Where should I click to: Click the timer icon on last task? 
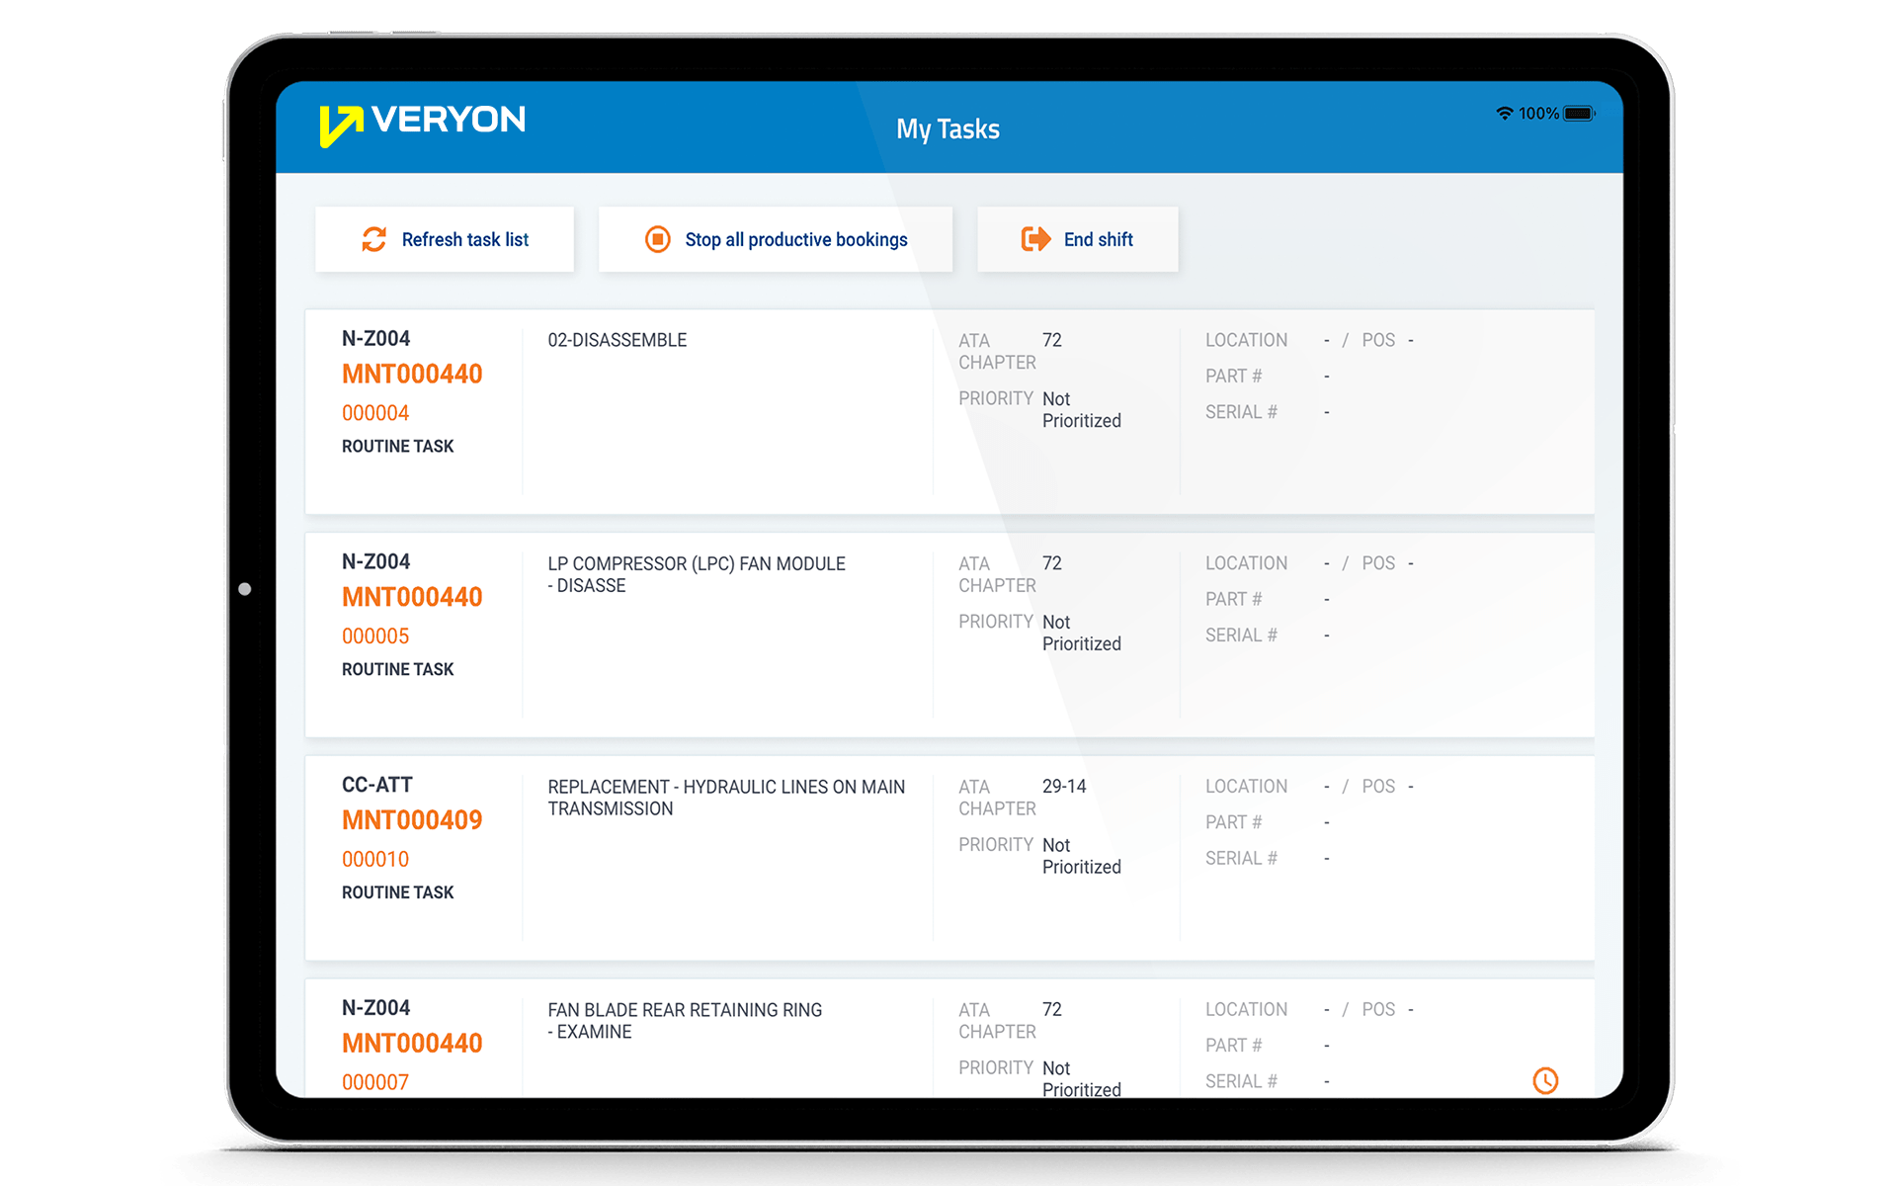pos(1546,1081)
